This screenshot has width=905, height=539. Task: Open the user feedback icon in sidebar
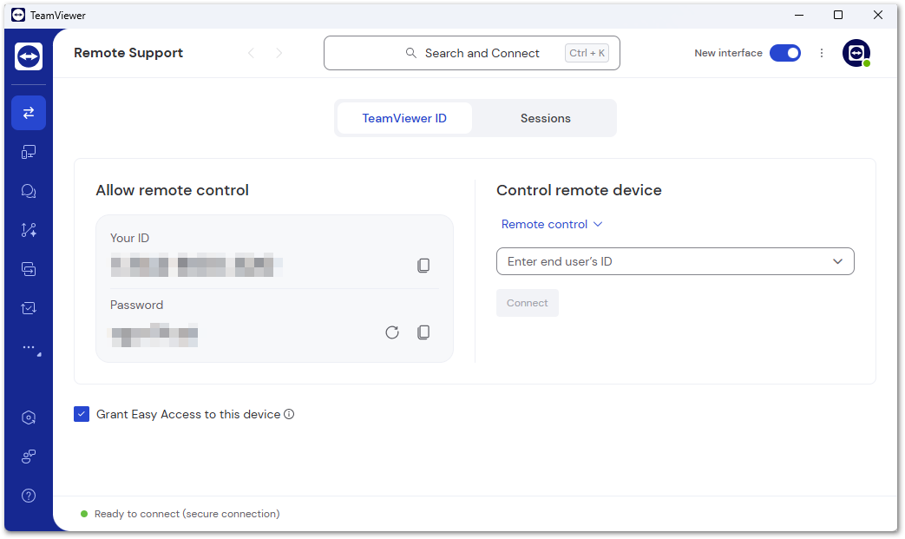(29, 457)
